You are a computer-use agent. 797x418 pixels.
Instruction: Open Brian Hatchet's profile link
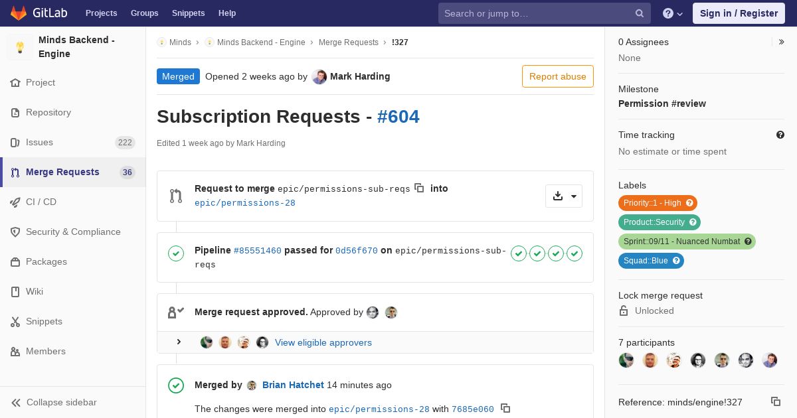(x=293, y=385)
